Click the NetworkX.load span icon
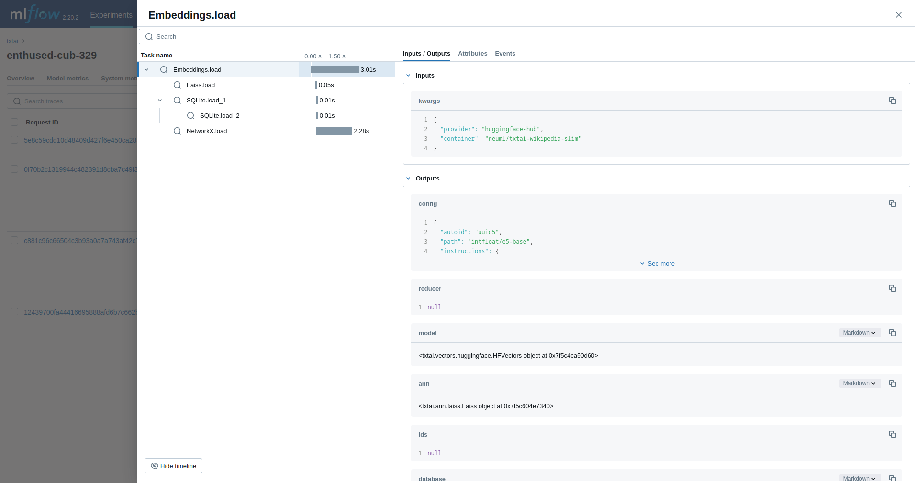 177,131
